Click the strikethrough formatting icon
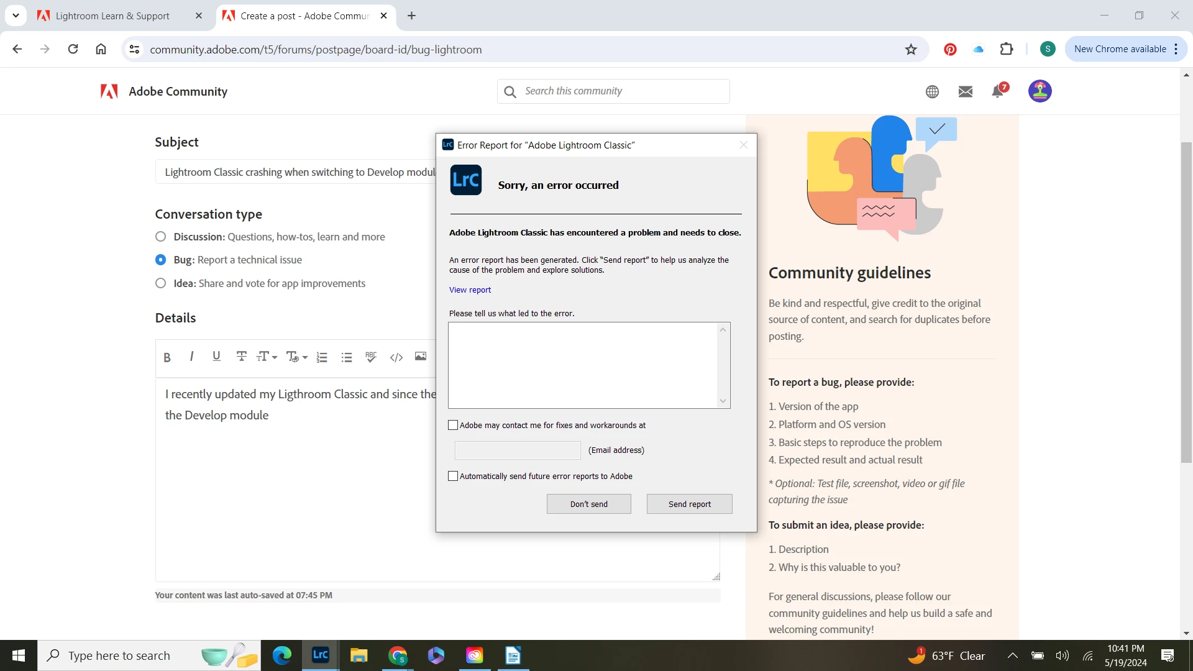 241,357
